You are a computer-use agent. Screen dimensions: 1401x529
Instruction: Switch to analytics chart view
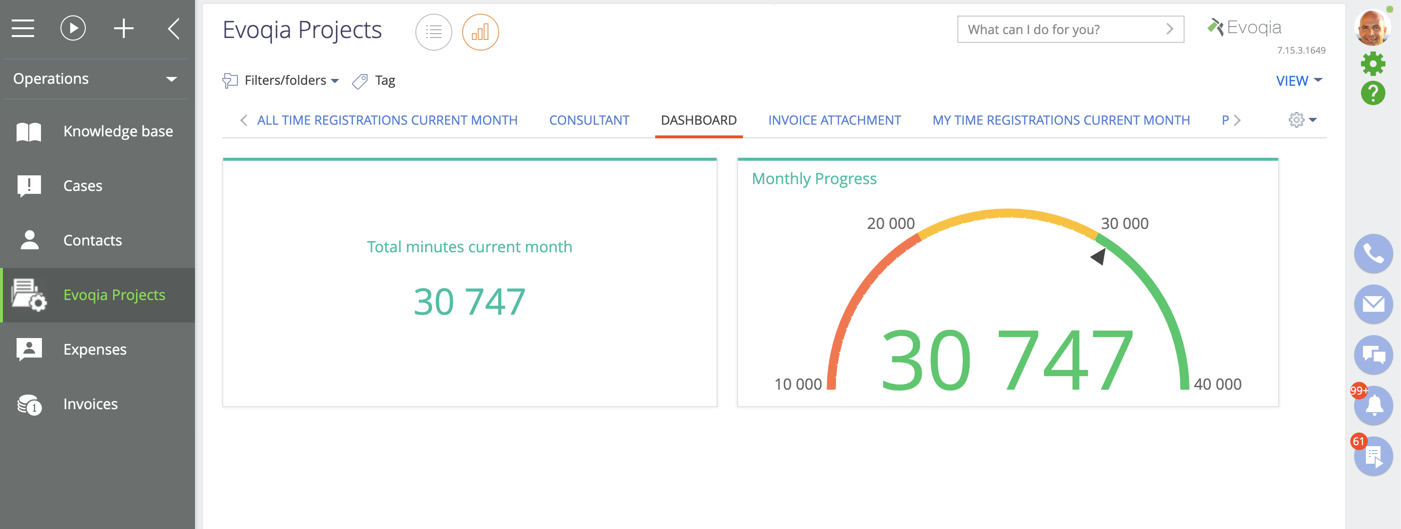(480, 32)
